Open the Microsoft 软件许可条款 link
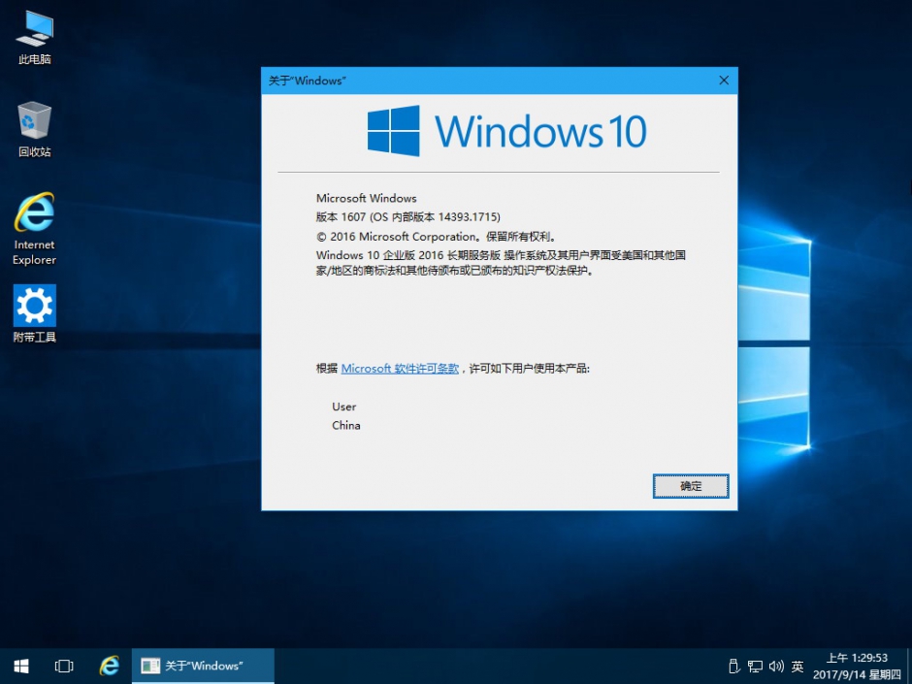This screenshot has height=684, width=912. point(400,368)
